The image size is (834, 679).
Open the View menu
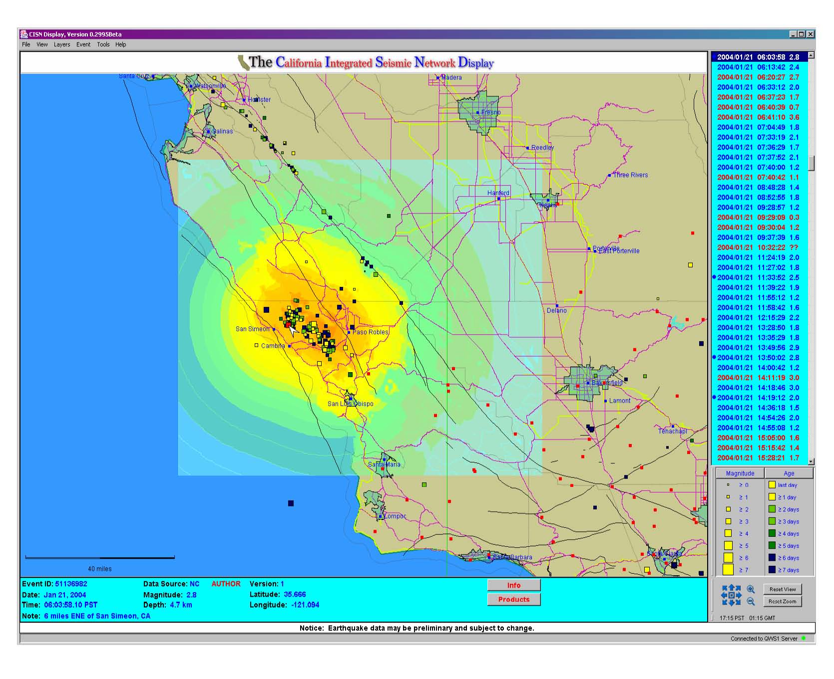42,44
